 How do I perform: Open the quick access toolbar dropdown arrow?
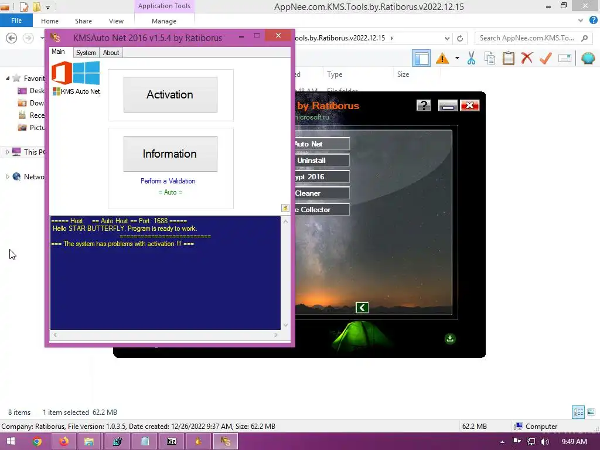(47, 7)
